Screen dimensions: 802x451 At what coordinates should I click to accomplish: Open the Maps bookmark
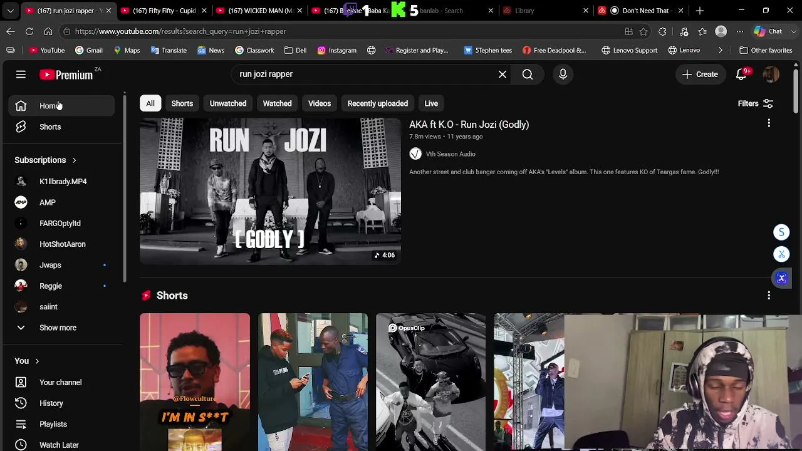point(127,50)
